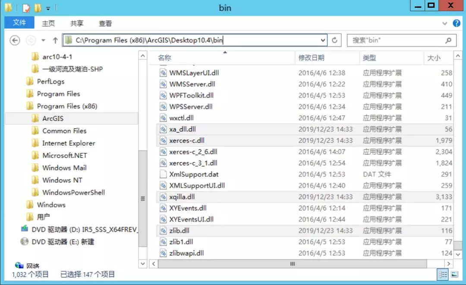Click the zlibwapi.dll file icon
Image resolution: width=466 pixels, height=285 pixels.
163,253
